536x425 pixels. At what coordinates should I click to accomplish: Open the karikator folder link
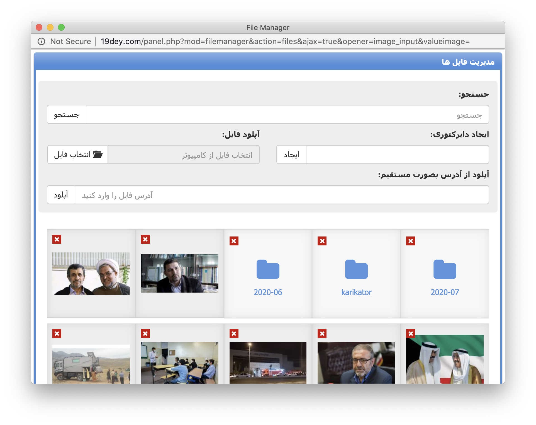356,292
